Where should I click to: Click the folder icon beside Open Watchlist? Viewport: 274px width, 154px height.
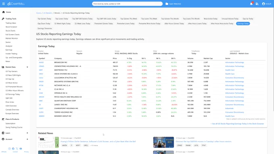(x=167, y=4)
